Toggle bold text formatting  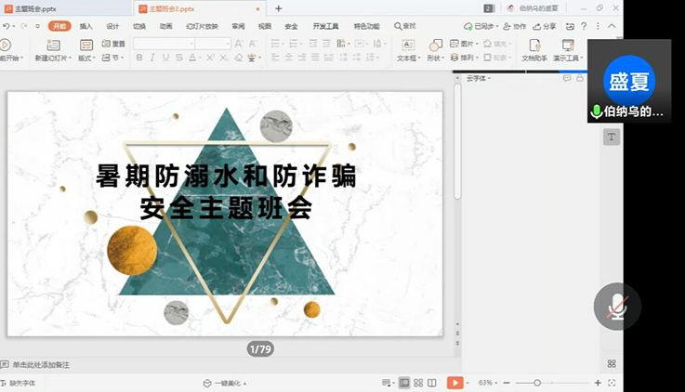click(139, 58)
